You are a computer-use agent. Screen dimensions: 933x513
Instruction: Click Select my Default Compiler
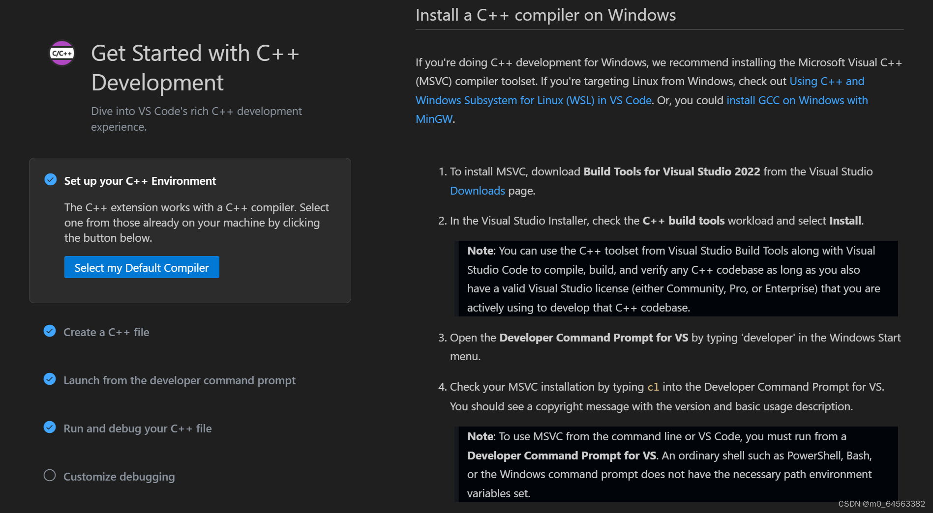(x=142, y=267)
